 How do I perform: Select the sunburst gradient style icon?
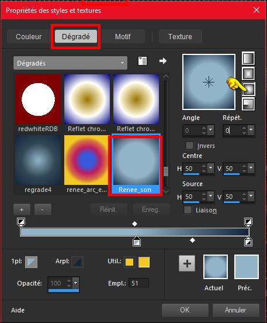point(248,89)
